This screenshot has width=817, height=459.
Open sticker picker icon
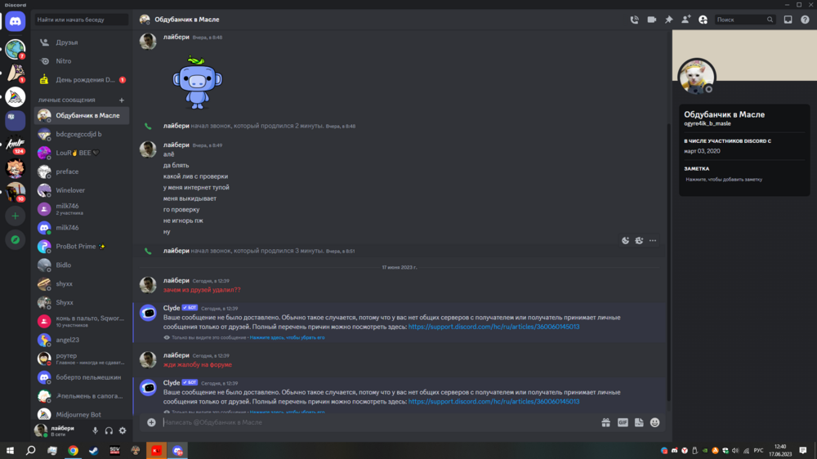639,422
